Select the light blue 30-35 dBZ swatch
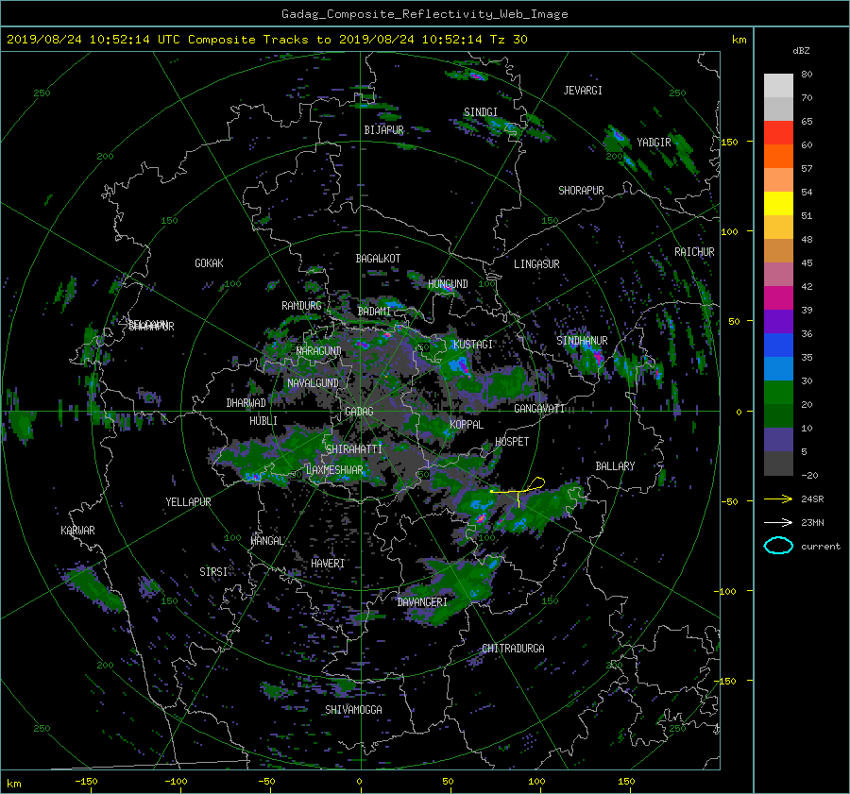Viewport: 850px width, 794px height. pyautogui.click(x=778, y=369)
